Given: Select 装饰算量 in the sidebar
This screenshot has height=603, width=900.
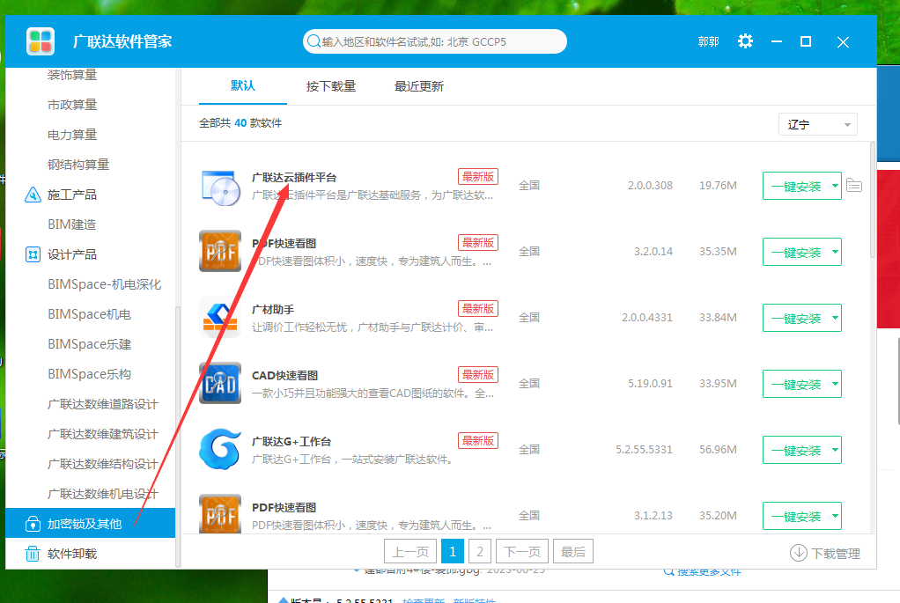Looking at the screenshot, I should [72, 75].
